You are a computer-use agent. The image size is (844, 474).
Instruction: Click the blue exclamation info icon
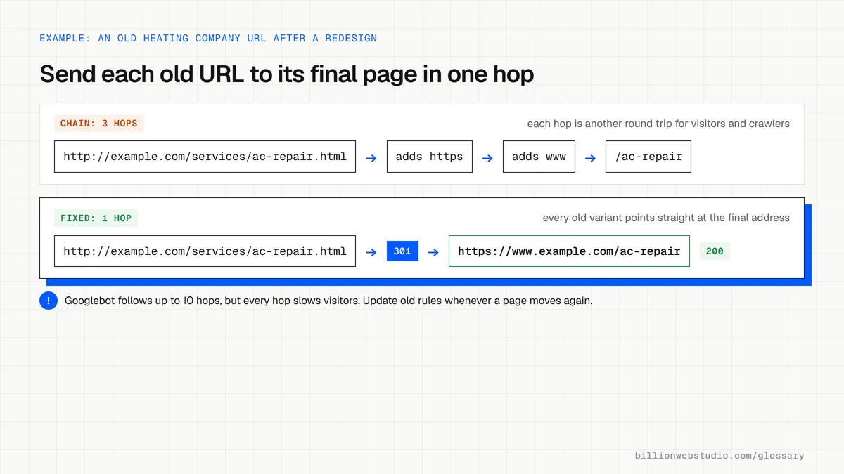[x=49, y=301]
